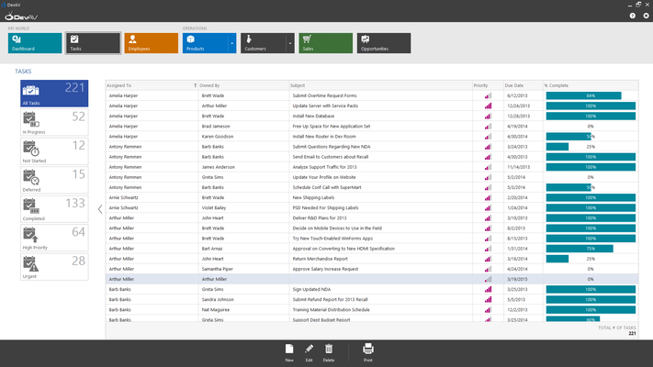653x367 pixels.
Task: Open the Opportunities tile
Action: coord(384,43)
